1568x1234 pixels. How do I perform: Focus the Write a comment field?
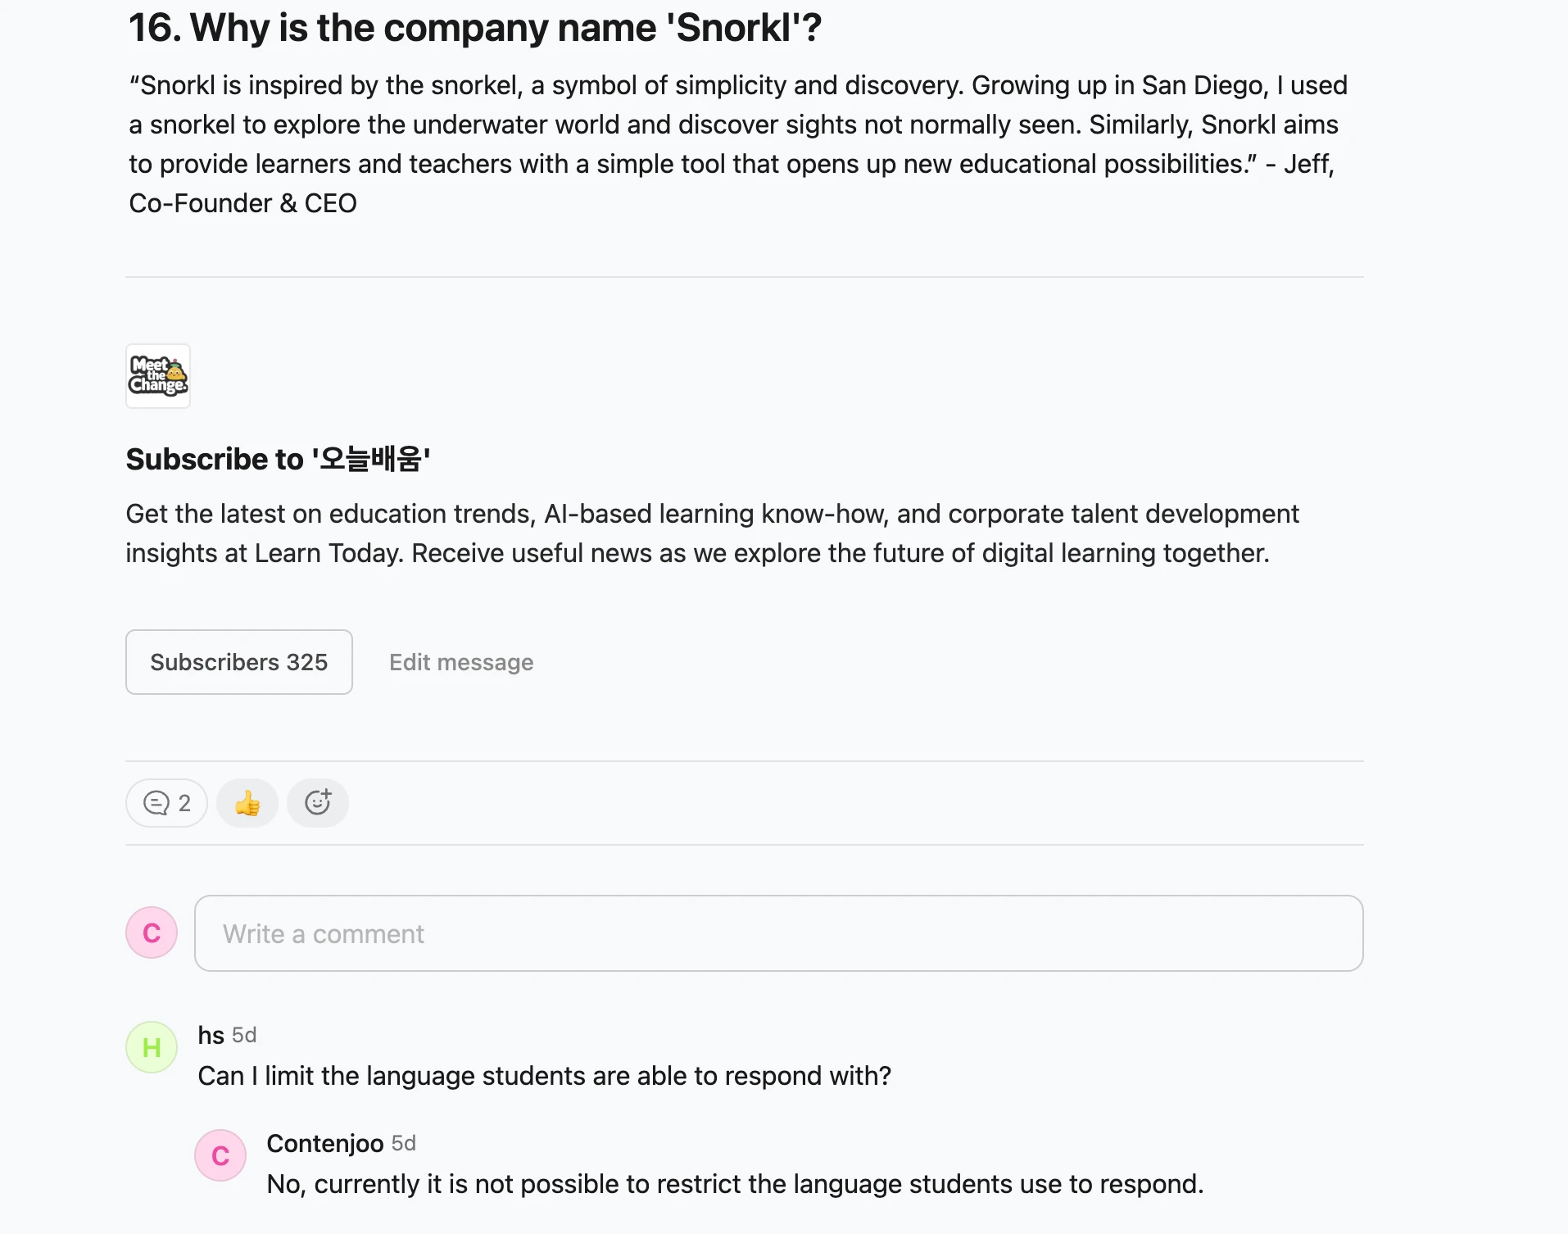pyautogui.click(x=778, y=933)
